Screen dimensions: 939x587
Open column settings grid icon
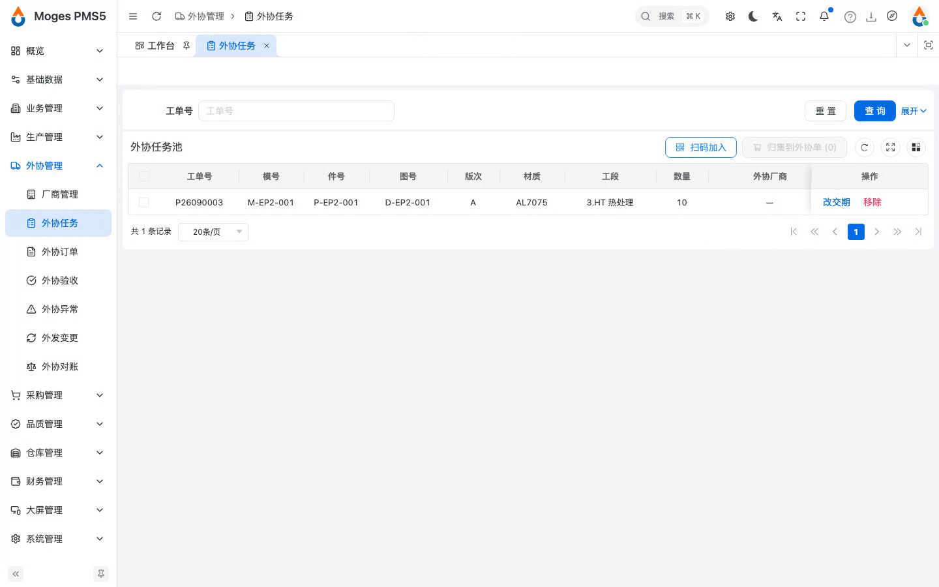tap(916, 147)
